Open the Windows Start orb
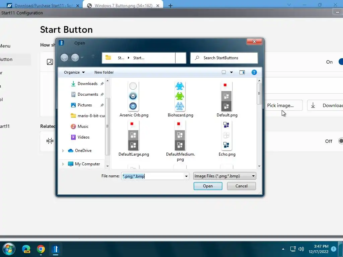This screenshot has width=343, height=257. [x=9, y=249]
